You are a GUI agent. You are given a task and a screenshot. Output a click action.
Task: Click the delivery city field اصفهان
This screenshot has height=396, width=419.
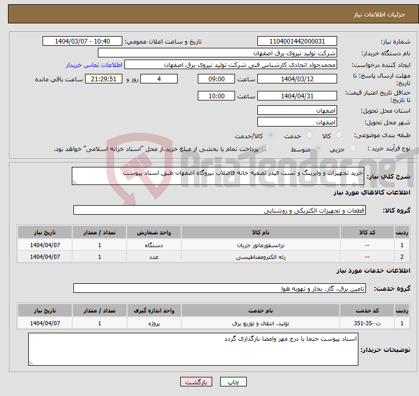(x=297, y=122)
